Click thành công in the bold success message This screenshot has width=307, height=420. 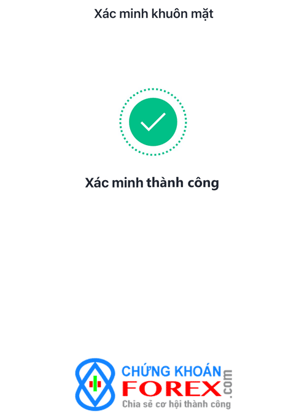point(182,183)
